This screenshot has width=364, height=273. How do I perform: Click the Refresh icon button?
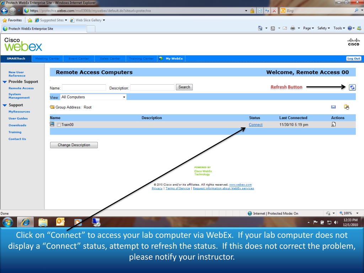point(352,87)
